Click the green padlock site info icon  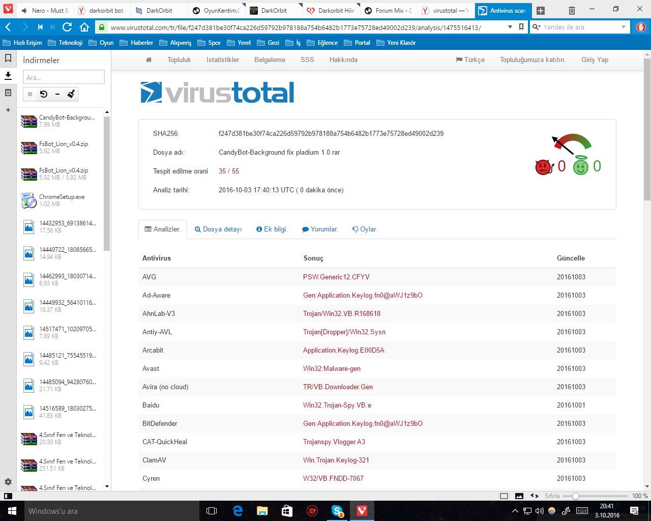coord(102,27)
